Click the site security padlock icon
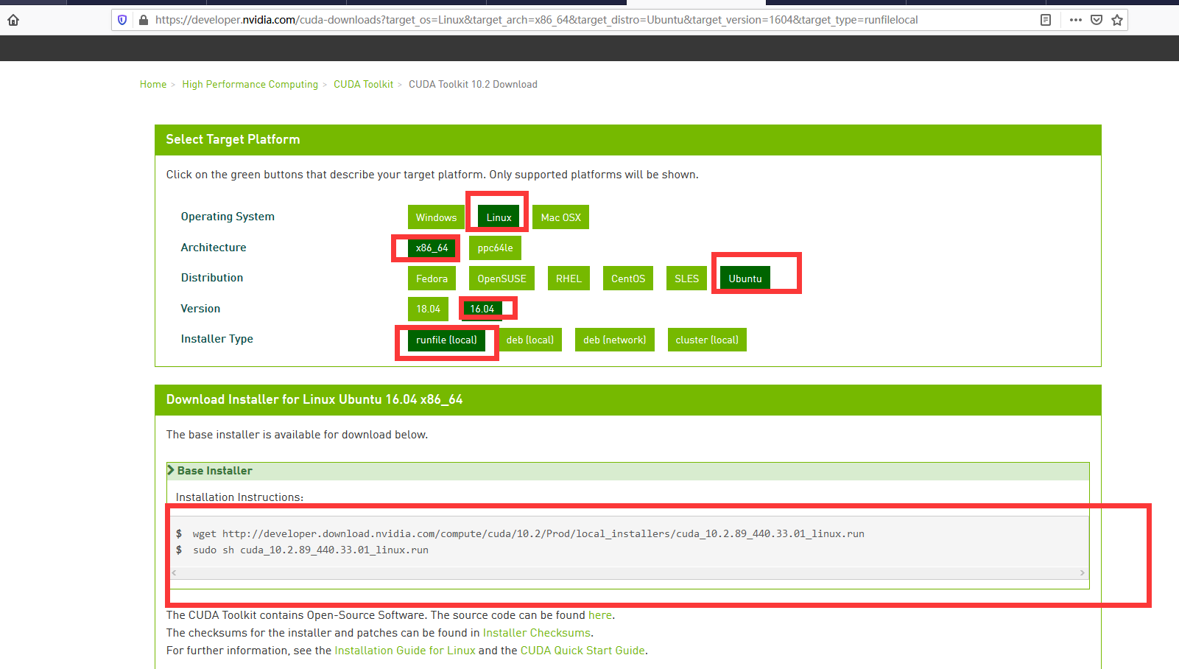Viewport: 1179px width, 669px height. click(x=143, y=20)
